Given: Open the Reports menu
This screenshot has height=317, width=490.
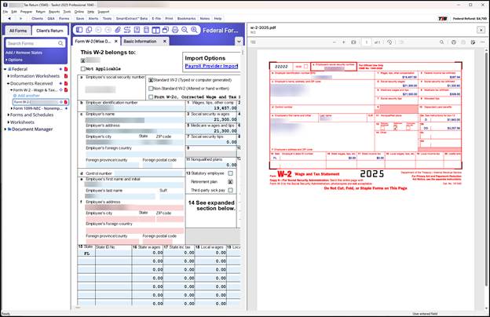Looking at the screenshot, I should 54,12.
